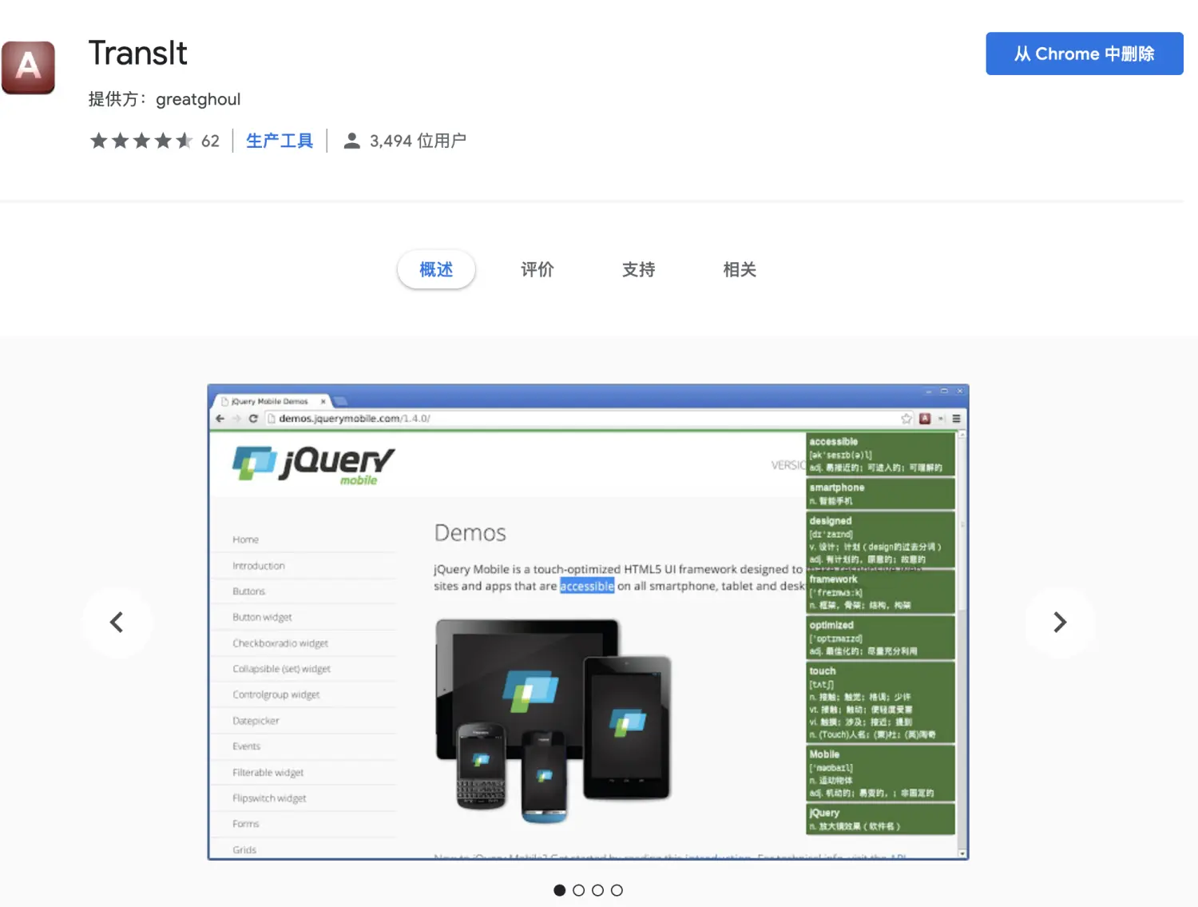The image size is (1198, 907).
Task: Click the 62 ratings count
Action: [x=210, y=141]
